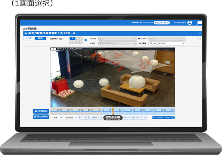Screen dimensions: 222x155
Task: Select screen layout cell 3
Action: pyautogui.click(x=72, y=42)
